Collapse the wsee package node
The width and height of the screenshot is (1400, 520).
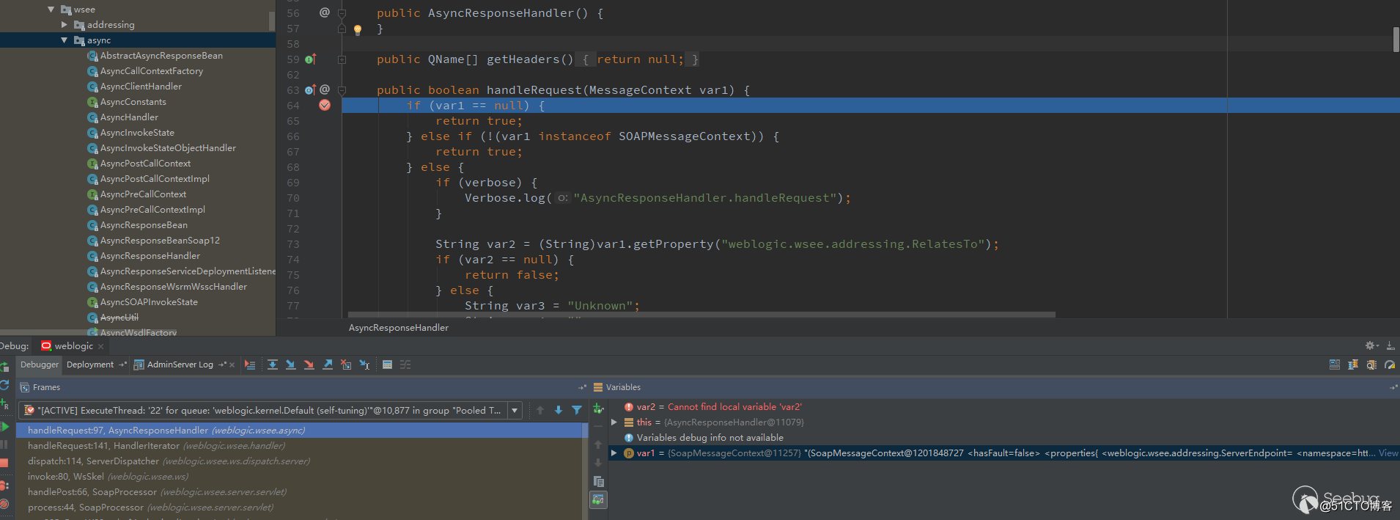pos(51,10)
